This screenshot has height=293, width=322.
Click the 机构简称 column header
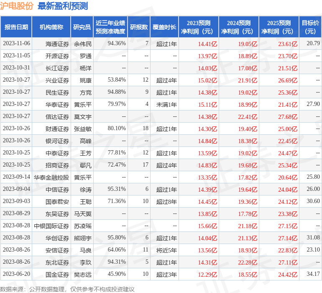51,27
